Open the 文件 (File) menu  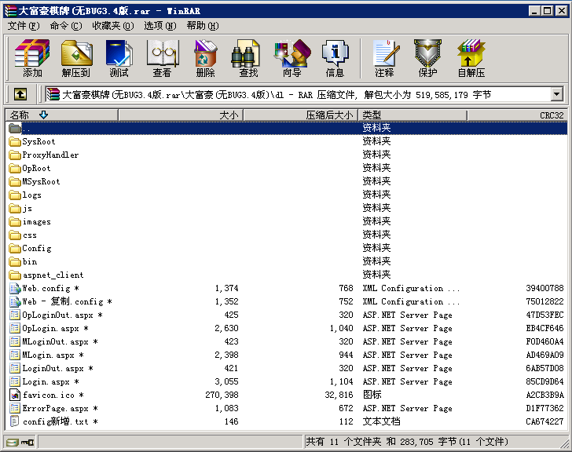(x=23, y=26)
